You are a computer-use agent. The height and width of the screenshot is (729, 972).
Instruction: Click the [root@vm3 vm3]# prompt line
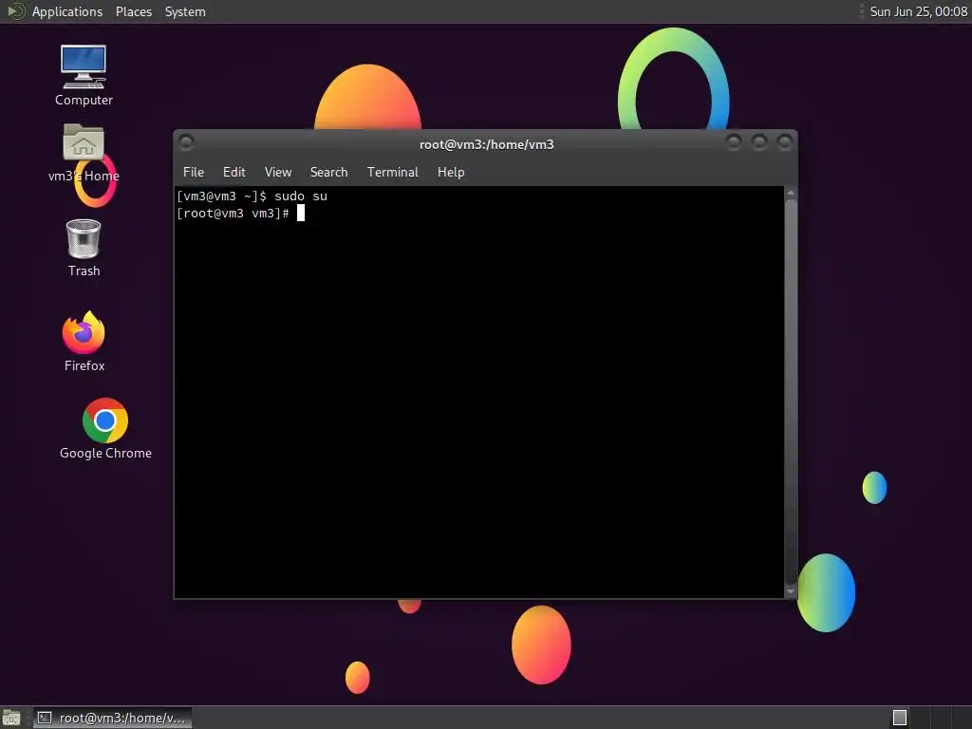pos(233,214)
